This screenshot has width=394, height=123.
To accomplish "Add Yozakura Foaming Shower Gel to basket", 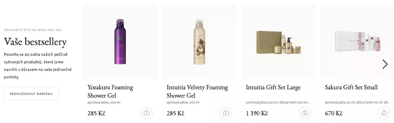I will pos(147,113).
